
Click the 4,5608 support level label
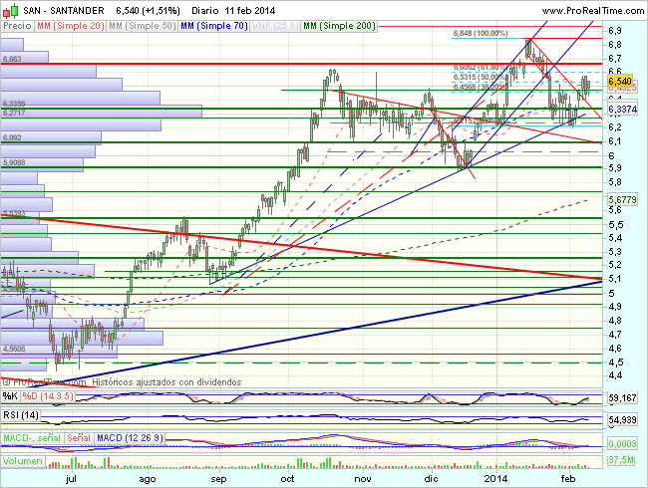[x=14, y=349]
